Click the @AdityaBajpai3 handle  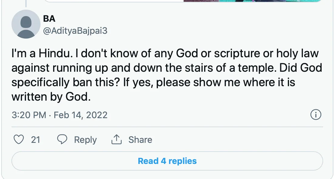point(75,31)
